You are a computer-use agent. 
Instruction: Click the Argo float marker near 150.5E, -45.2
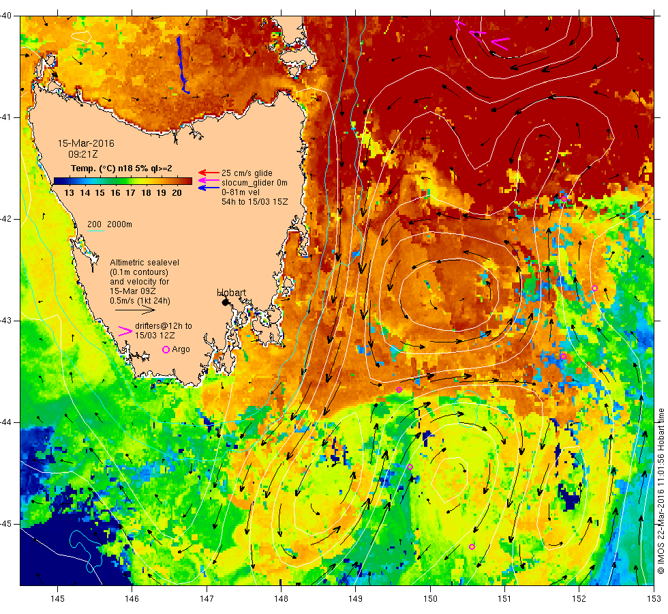472,546
